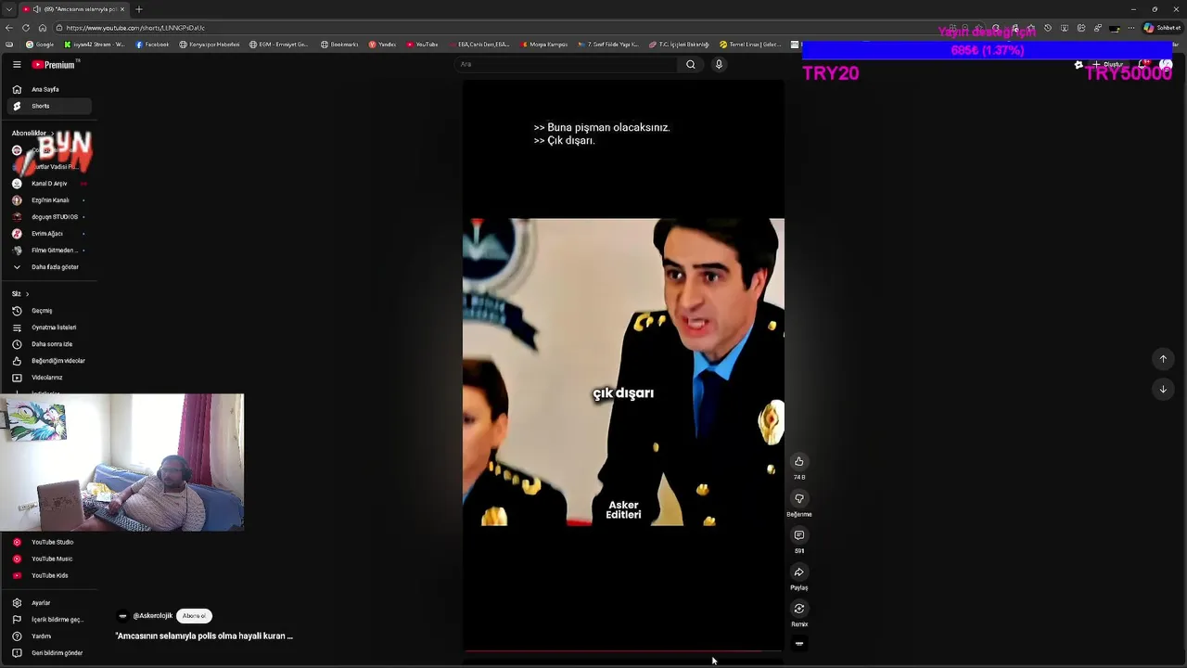Image resolution: width=1187 pixels, height=668 pixels.
Task: Open the tab list dropdown
Action: tap(8, 9)
